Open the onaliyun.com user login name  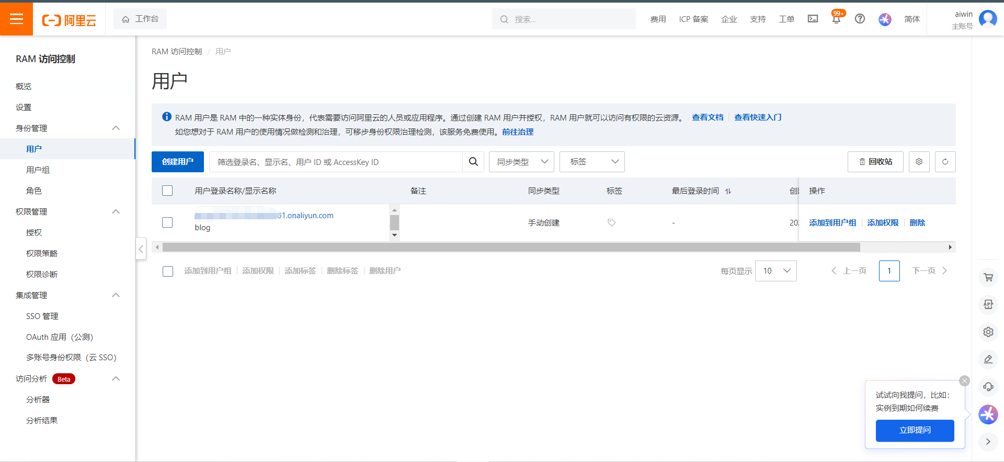pyautogui.click(x=264, y=215)
